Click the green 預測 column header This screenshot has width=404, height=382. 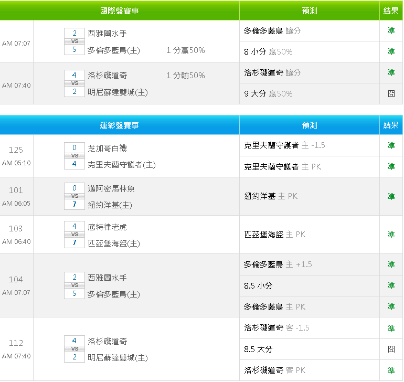(310, 10)
